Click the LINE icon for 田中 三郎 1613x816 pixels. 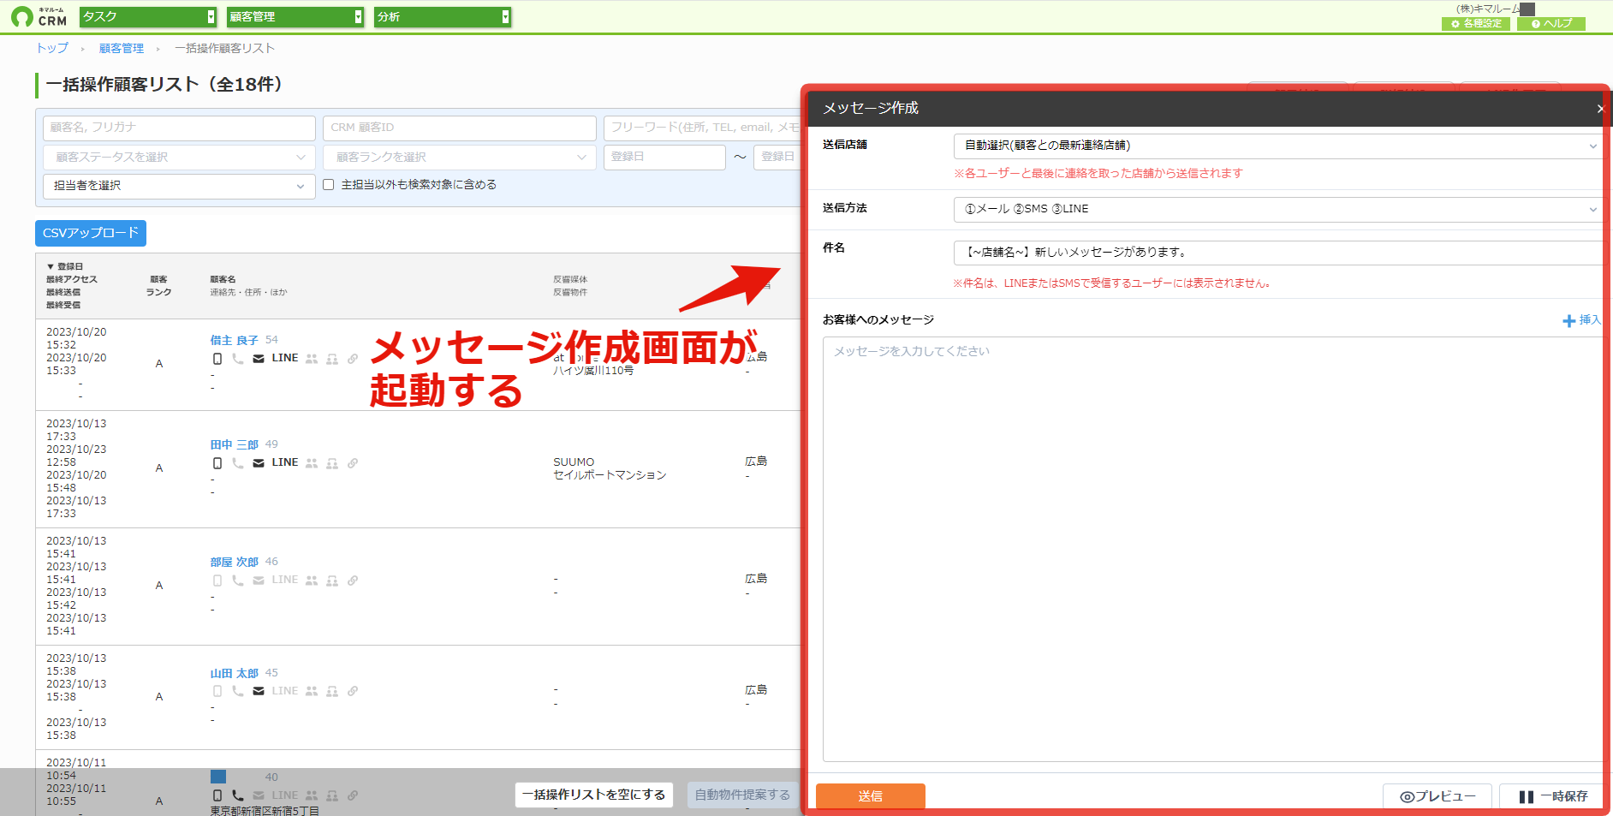[285, 462]
